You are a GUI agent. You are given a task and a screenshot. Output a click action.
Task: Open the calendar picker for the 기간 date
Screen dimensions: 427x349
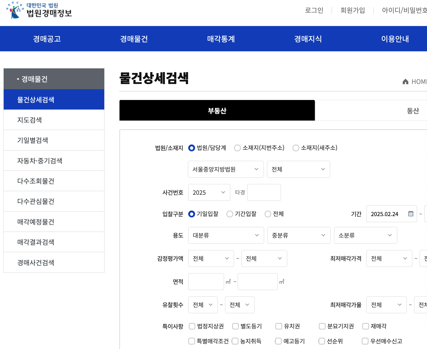410,214
